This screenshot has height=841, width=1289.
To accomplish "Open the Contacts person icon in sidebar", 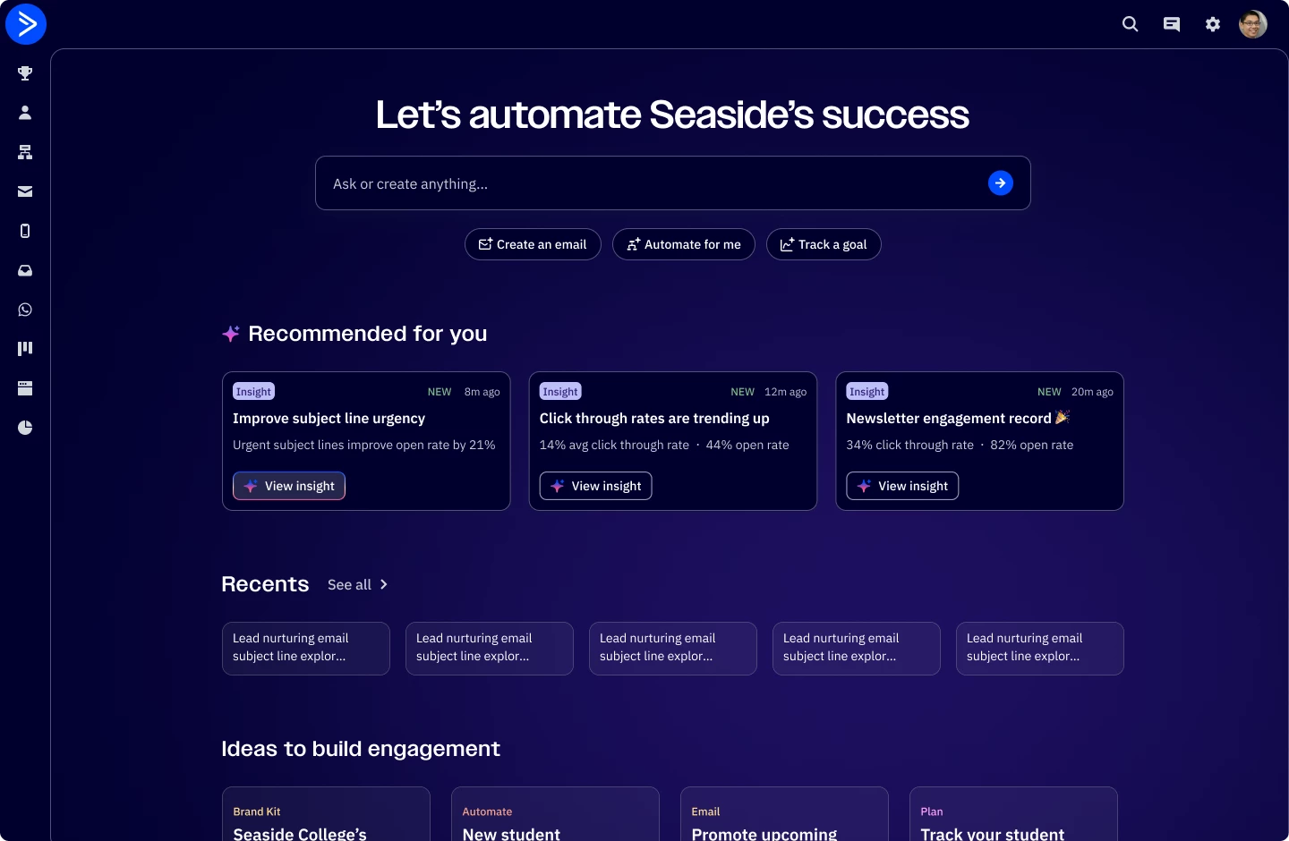I will pos(25,113).
